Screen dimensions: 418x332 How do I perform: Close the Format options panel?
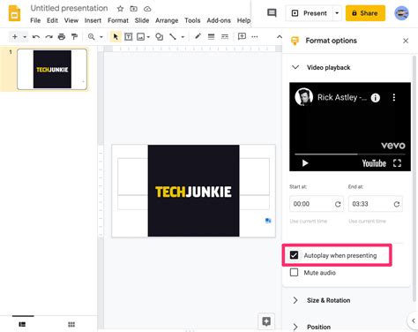(406, 41)
